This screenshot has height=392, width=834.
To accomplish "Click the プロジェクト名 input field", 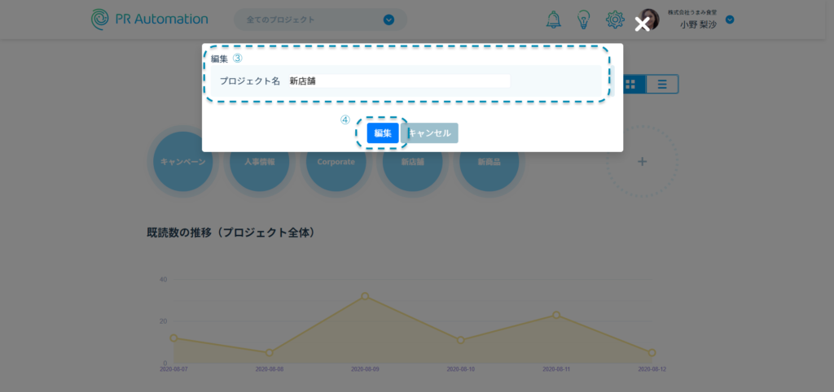I will click(x=397, y=81).
